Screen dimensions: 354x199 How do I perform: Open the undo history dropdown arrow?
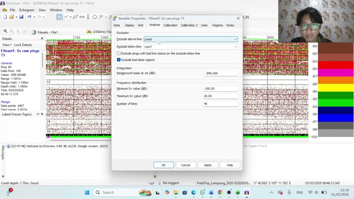coord(34,17)
